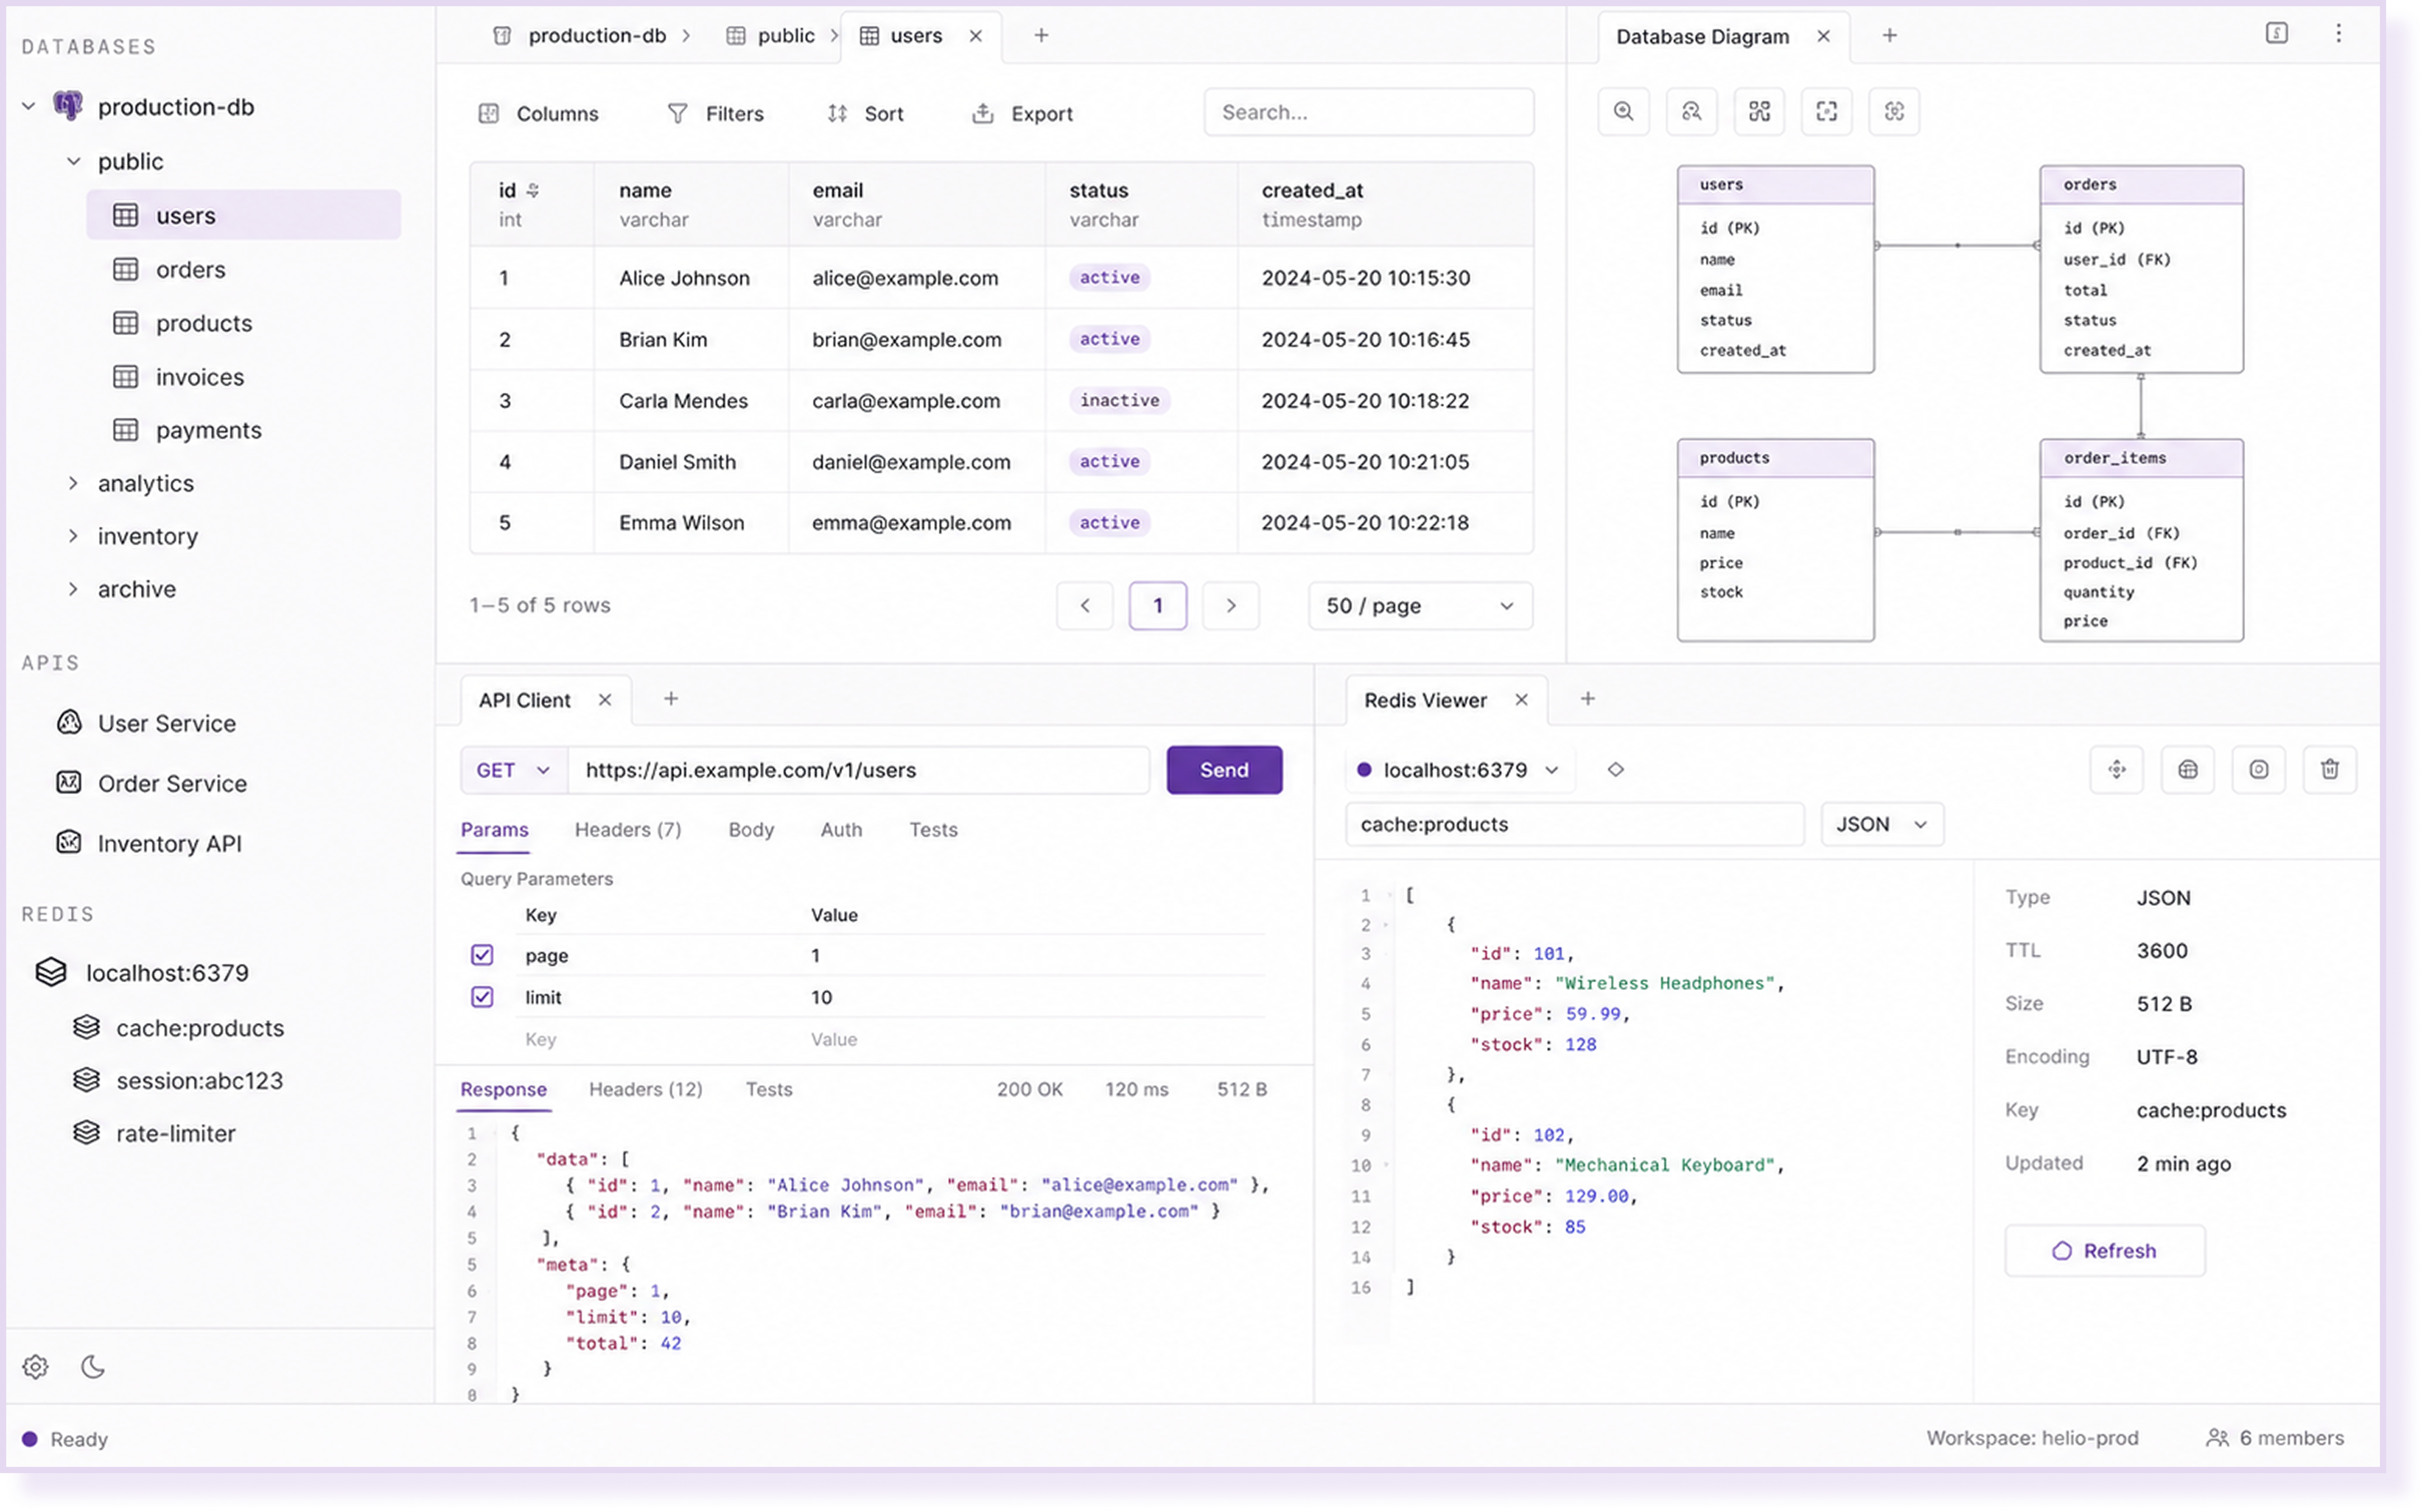Viewport: 2425px width, 1512px height.
Task: Click the rate-limiter key stack icon
Action: click(x=87, y=1133)
